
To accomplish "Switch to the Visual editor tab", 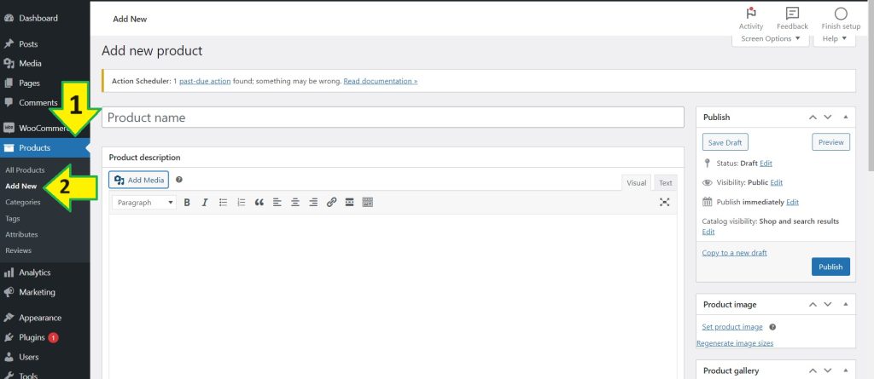I will pyautogui.click(x=637, y=183).
